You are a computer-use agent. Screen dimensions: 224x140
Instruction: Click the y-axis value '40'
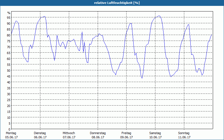(9, 82)
